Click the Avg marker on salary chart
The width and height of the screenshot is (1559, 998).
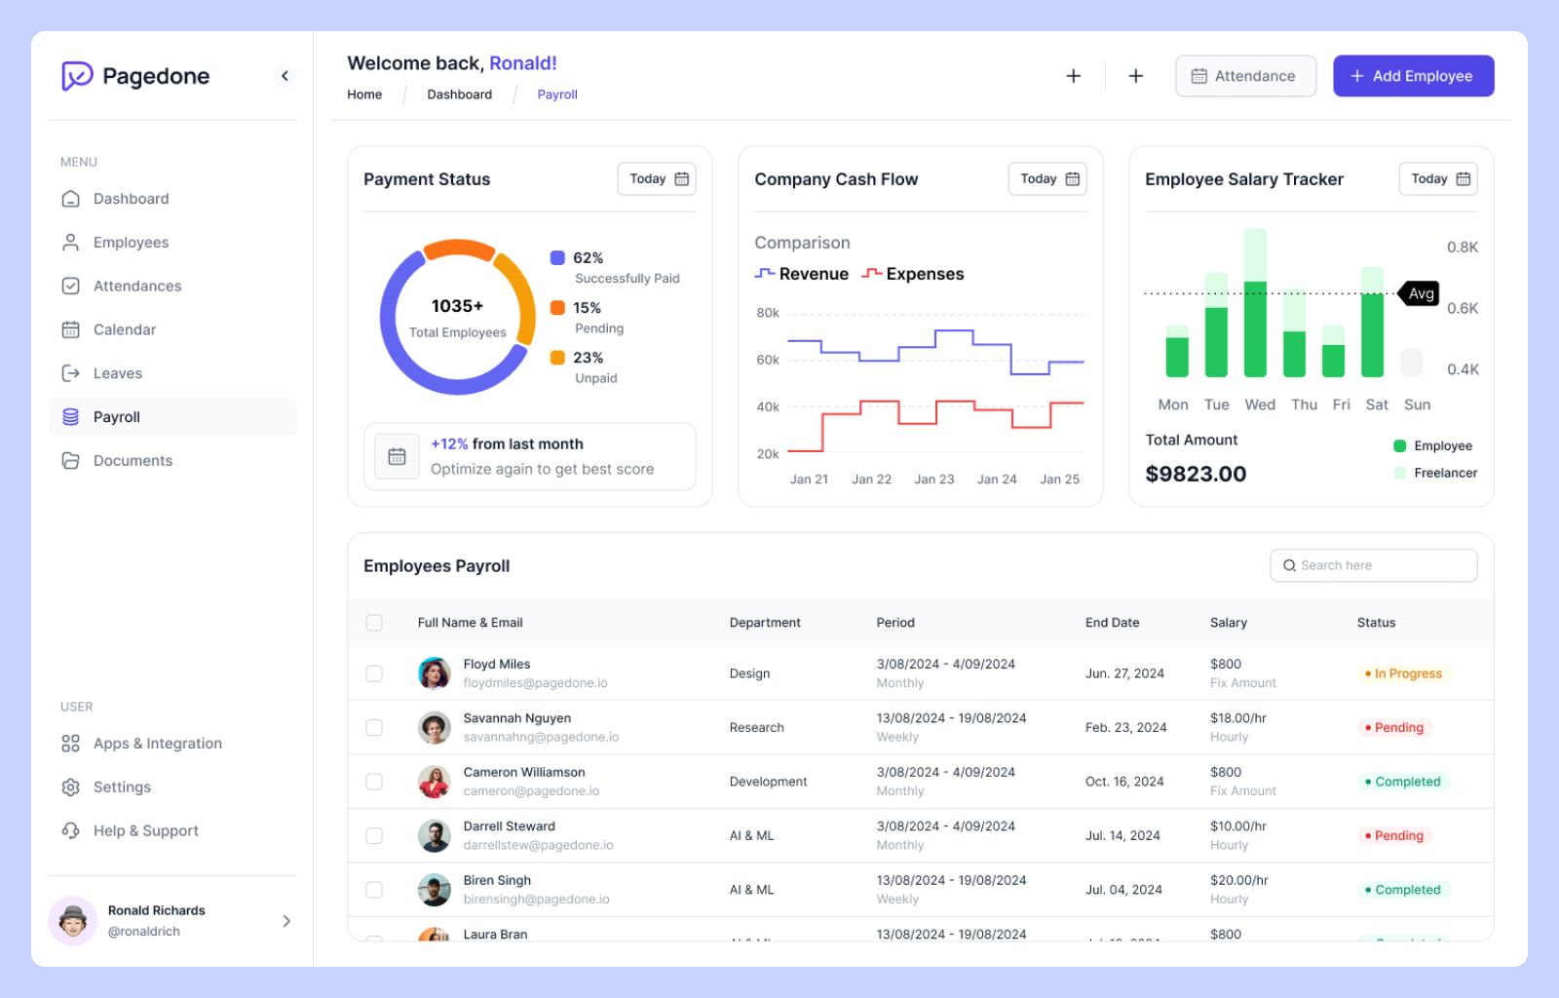(x=1420, y=293)
